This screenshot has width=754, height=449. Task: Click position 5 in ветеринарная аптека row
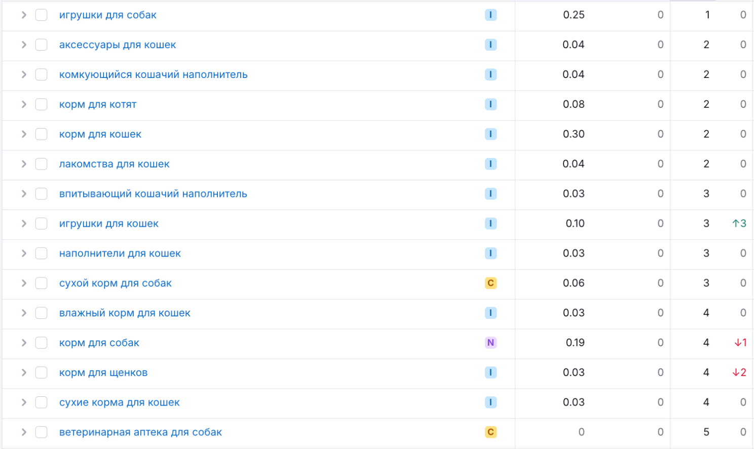click(706, 432)
